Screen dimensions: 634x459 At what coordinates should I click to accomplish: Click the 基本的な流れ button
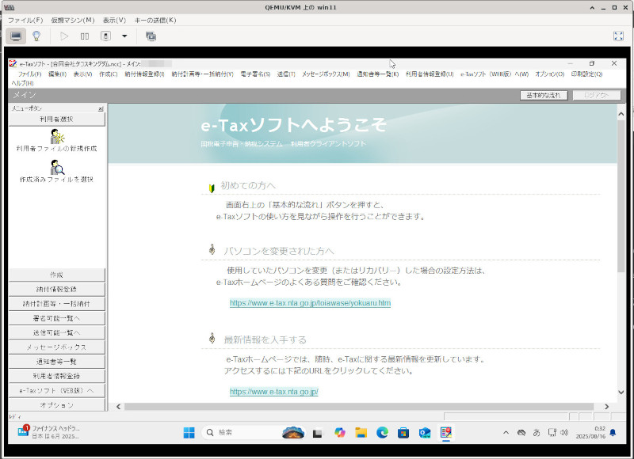coord(544,95)
